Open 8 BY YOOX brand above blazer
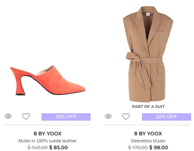Image resolution: width=194 pixels, height=151 pixels. tap(148, 133)
